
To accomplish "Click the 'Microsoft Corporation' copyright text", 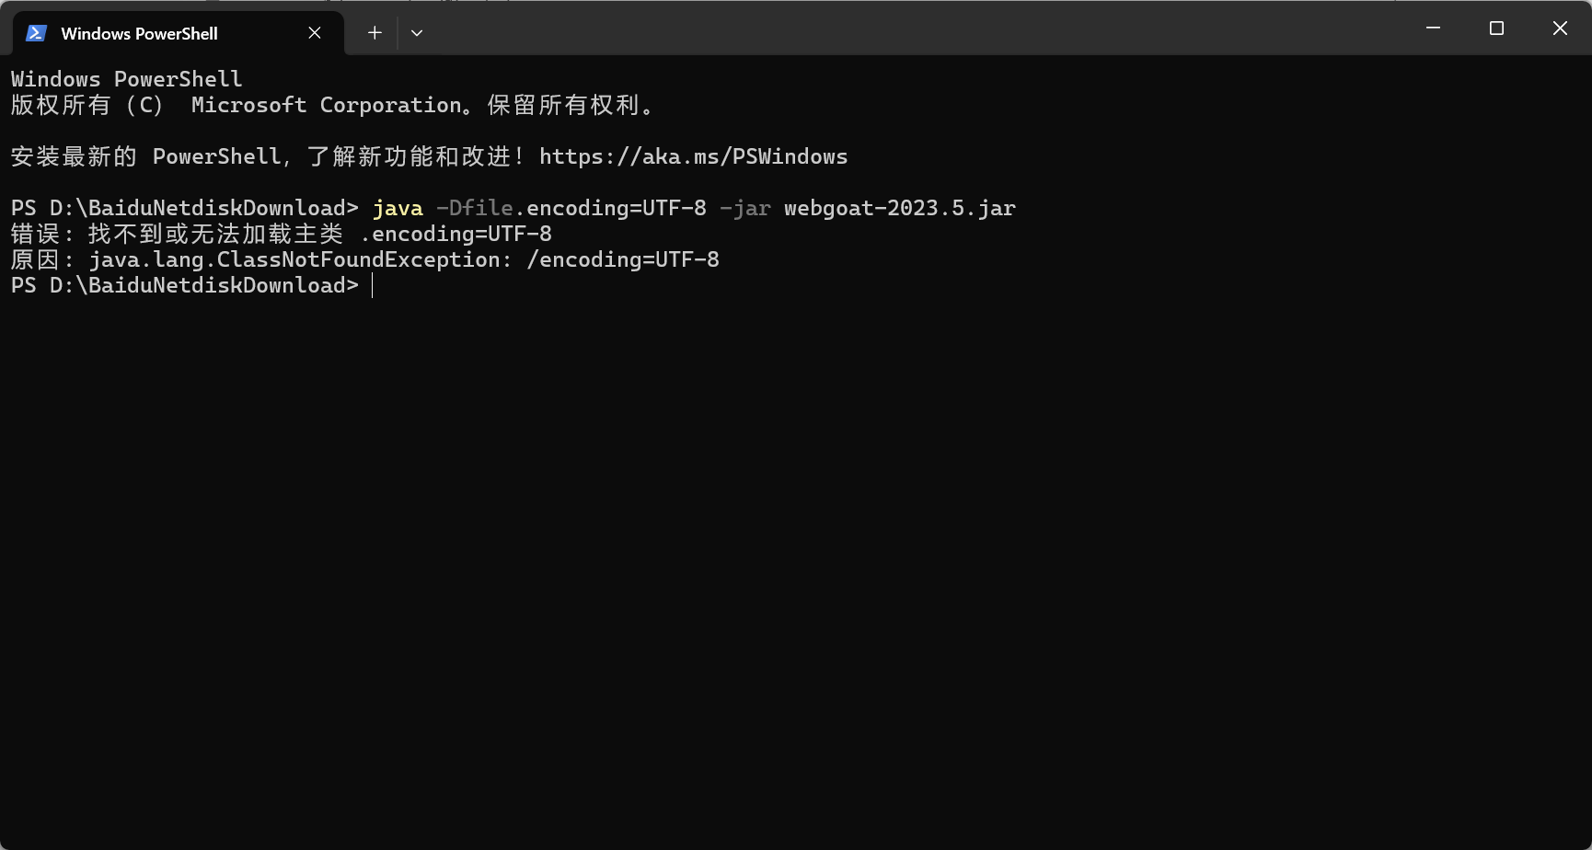I will (x=327, y=106).
